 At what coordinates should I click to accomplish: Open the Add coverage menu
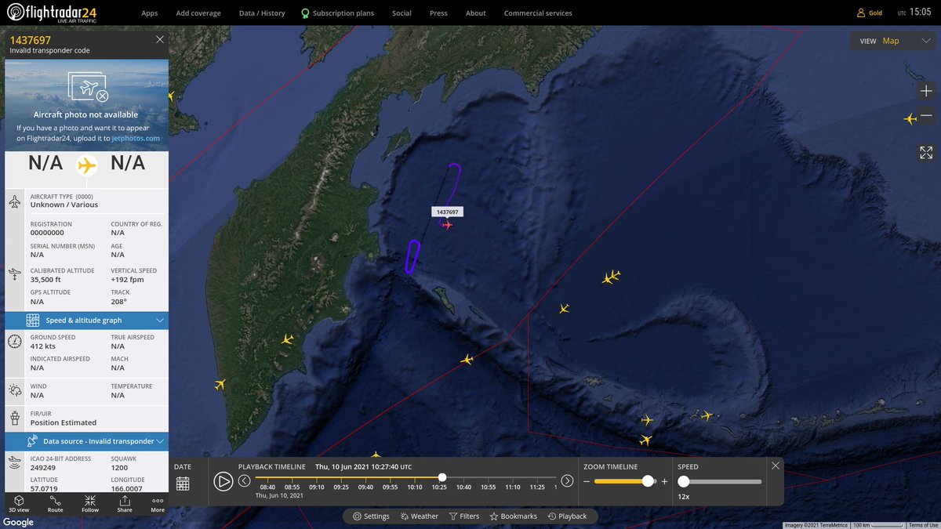(198, 13)
